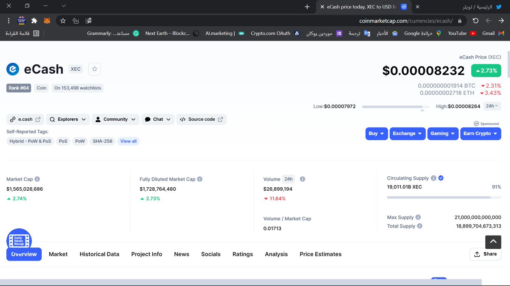This screenshot has height=286, width=510.
Task: Click the Hybrid - PoW & PoS tag
Action: point(30,141)
